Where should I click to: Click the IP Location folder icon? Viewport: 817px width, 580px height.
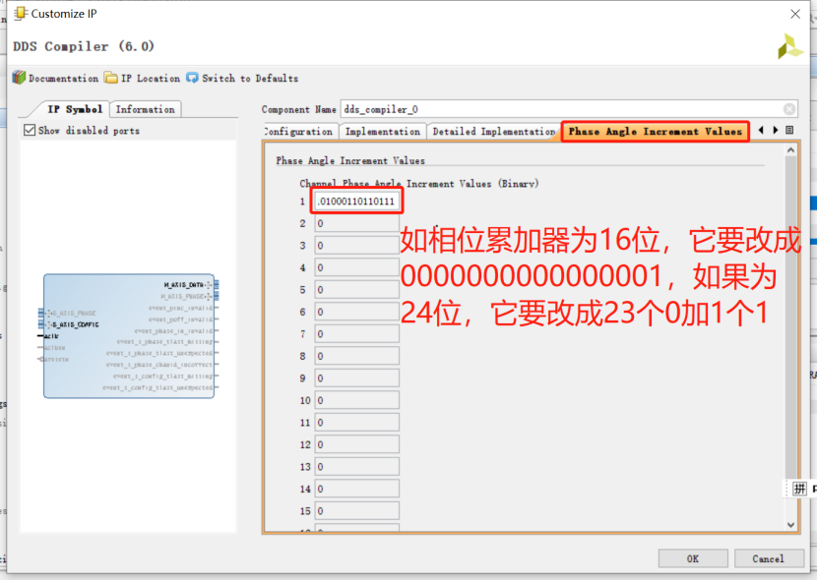[x=110, y=78]
